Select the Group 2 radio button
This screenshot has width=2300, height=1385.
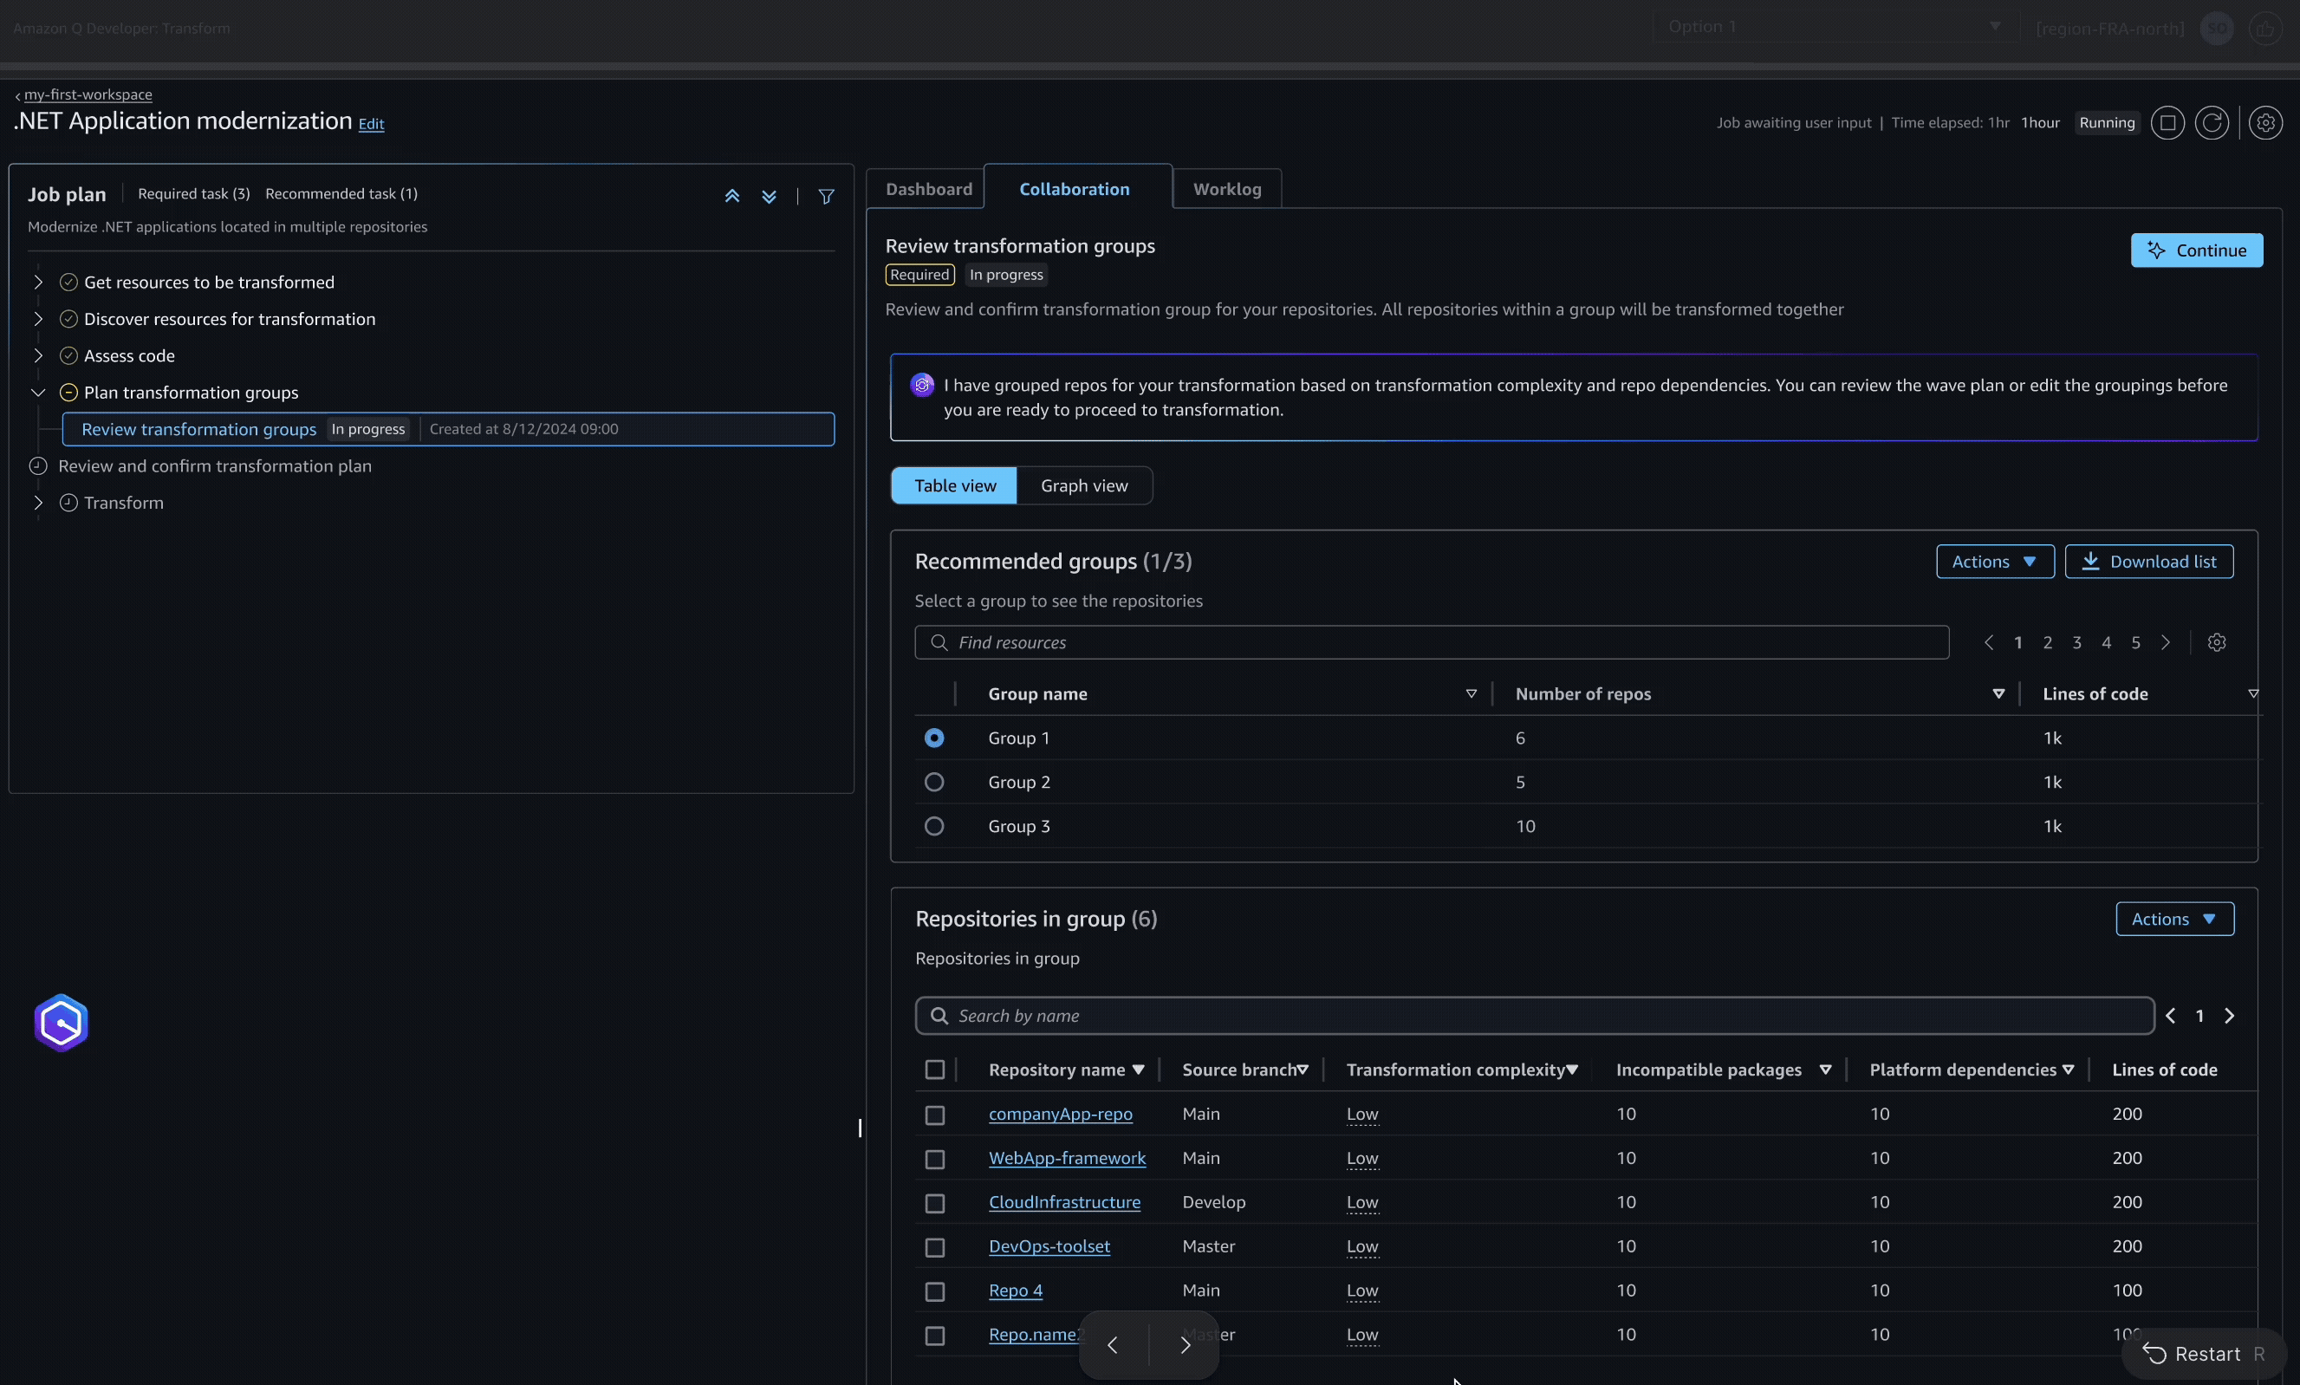pos(934,782)
